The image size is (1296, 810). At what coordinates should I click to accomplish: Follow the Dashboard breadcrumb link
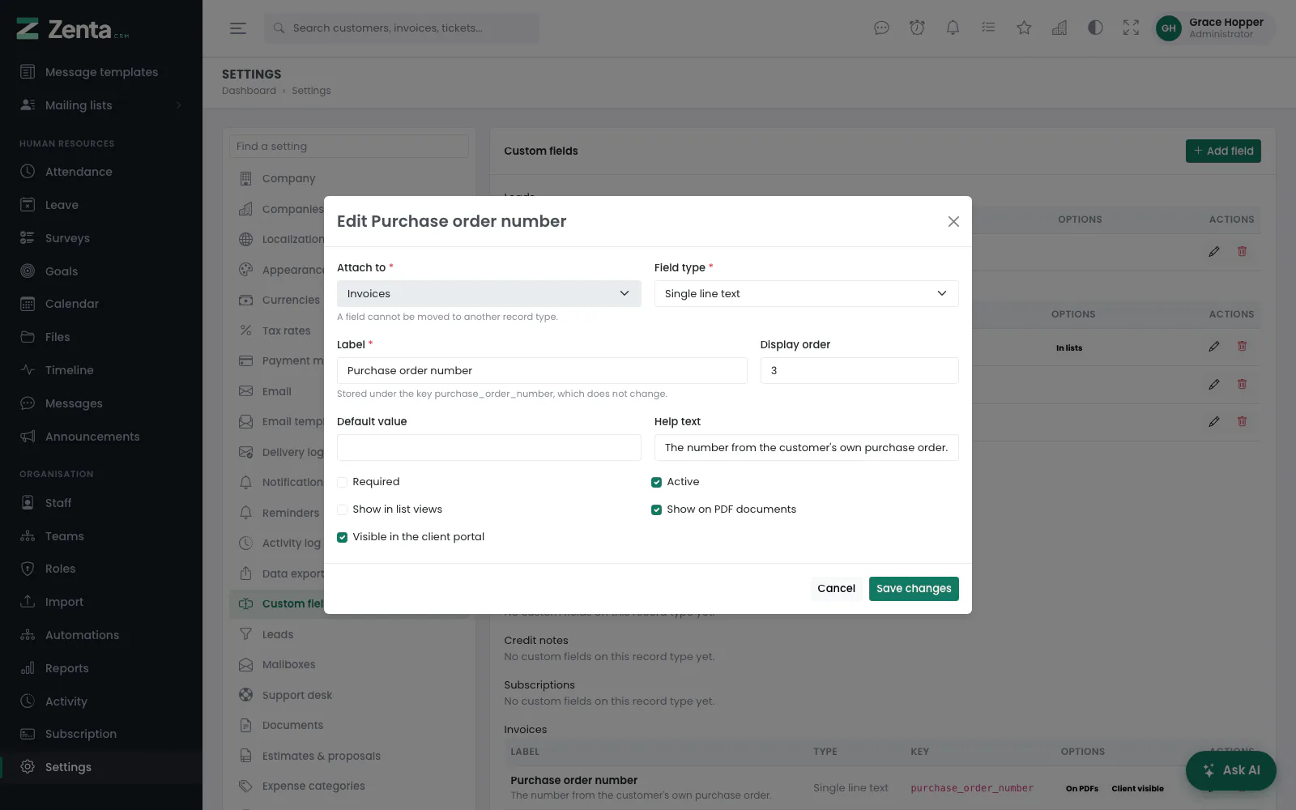pos(249,91)
